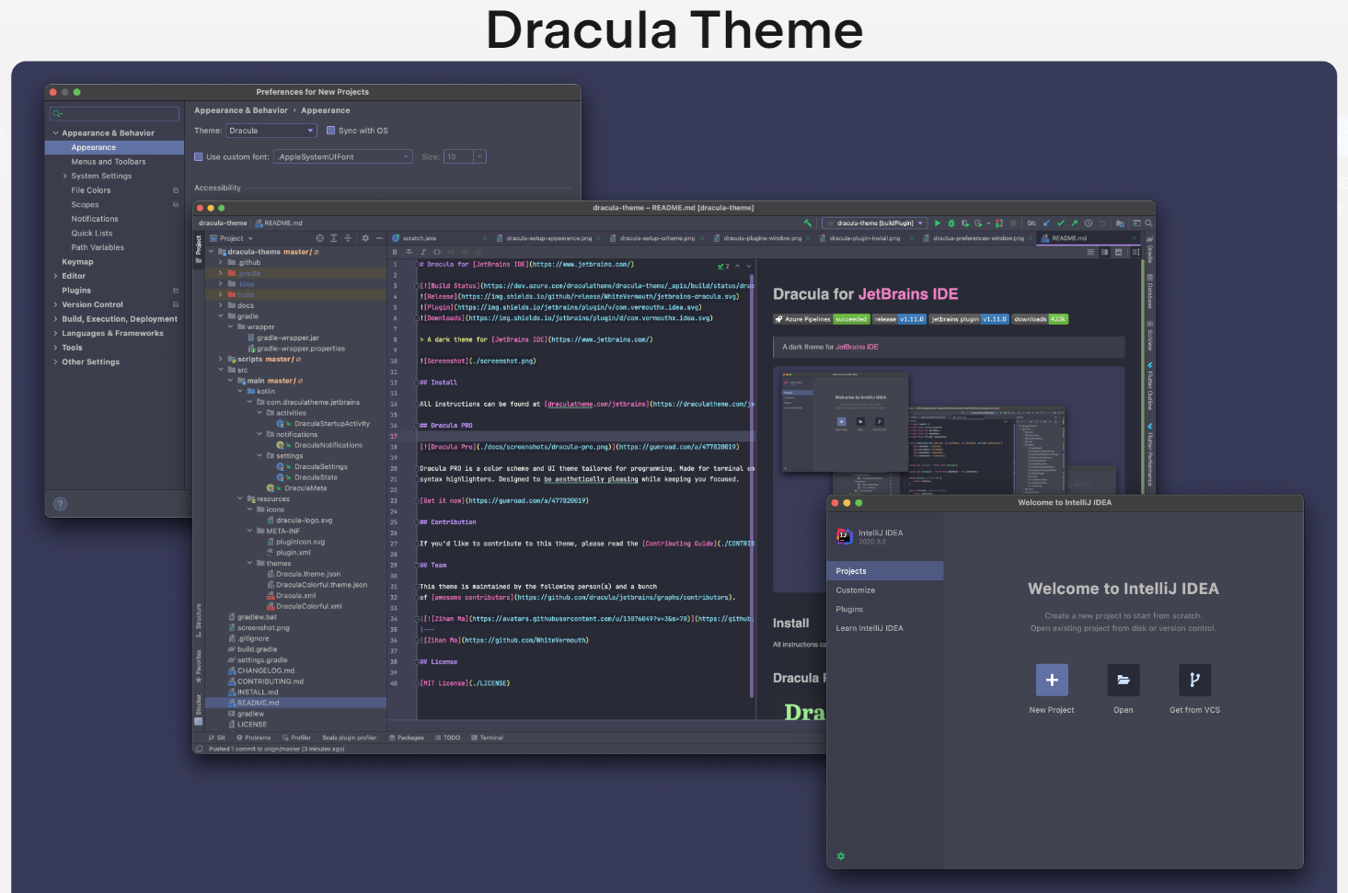Screen dimensions: 1348x893
Task: Expand the .github folder in project tree
Action: 221,263
